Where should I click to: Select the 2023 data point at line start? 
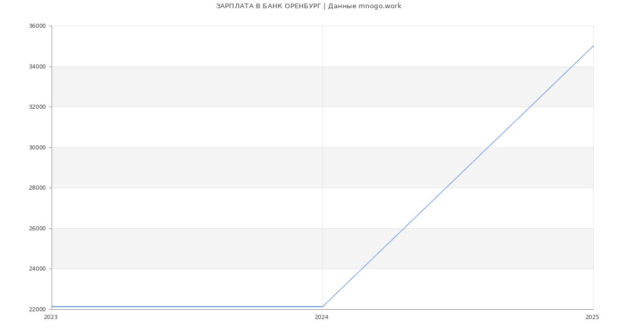point(52,307)
